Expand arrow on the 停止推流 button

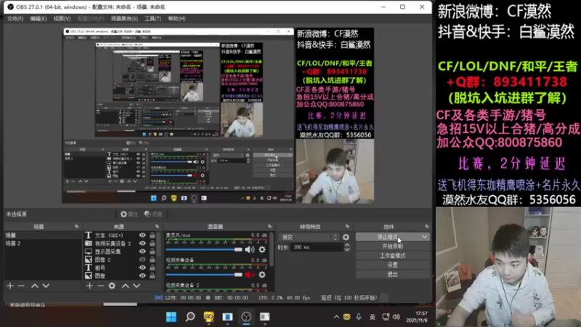[424, 237]
